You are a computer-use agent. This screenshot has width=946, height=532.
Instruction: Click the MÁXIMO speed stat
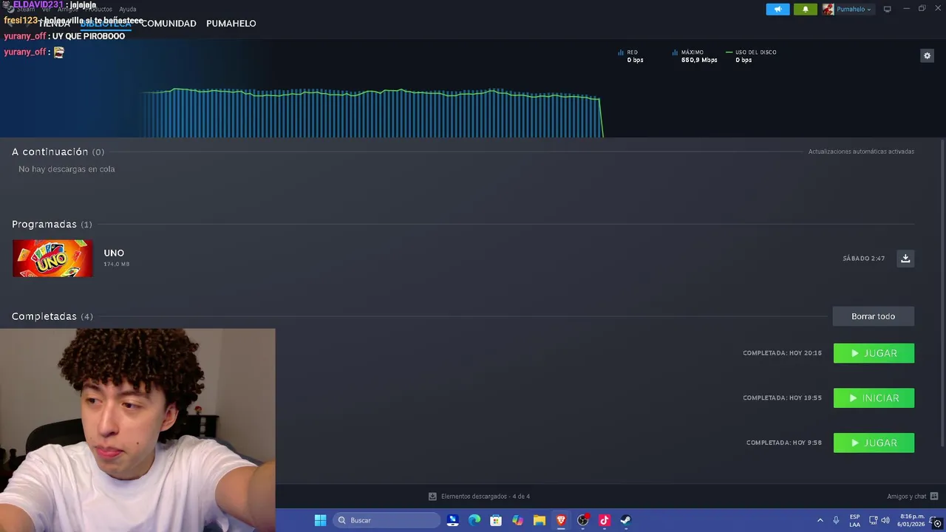[x=695, y=56]
